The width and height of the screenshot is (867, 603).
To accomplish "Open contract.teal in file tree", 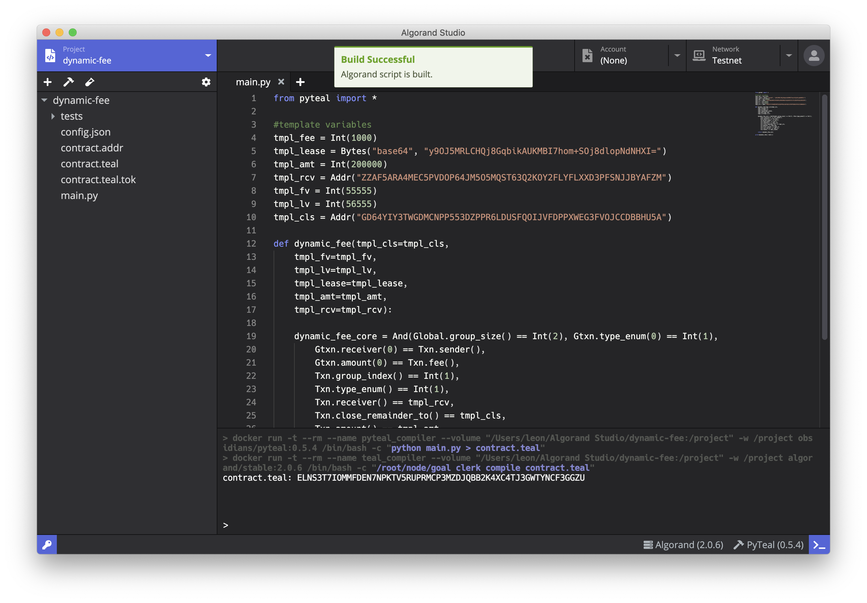I will (90, 164).
